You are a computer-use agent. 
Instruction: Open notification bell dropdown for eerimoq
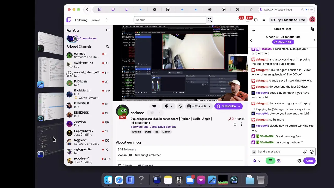point(168,106)
